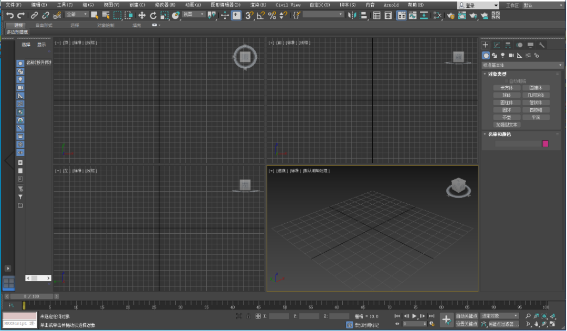The image size is (567, 331).
Task: Open the Reference Coordinate System dropdown showing 视图
Action: click(x=193, y=14)
